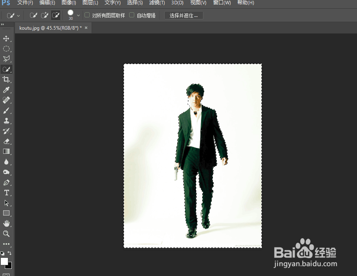
Task: Select the Eraser tool
Action: [6, 141]
